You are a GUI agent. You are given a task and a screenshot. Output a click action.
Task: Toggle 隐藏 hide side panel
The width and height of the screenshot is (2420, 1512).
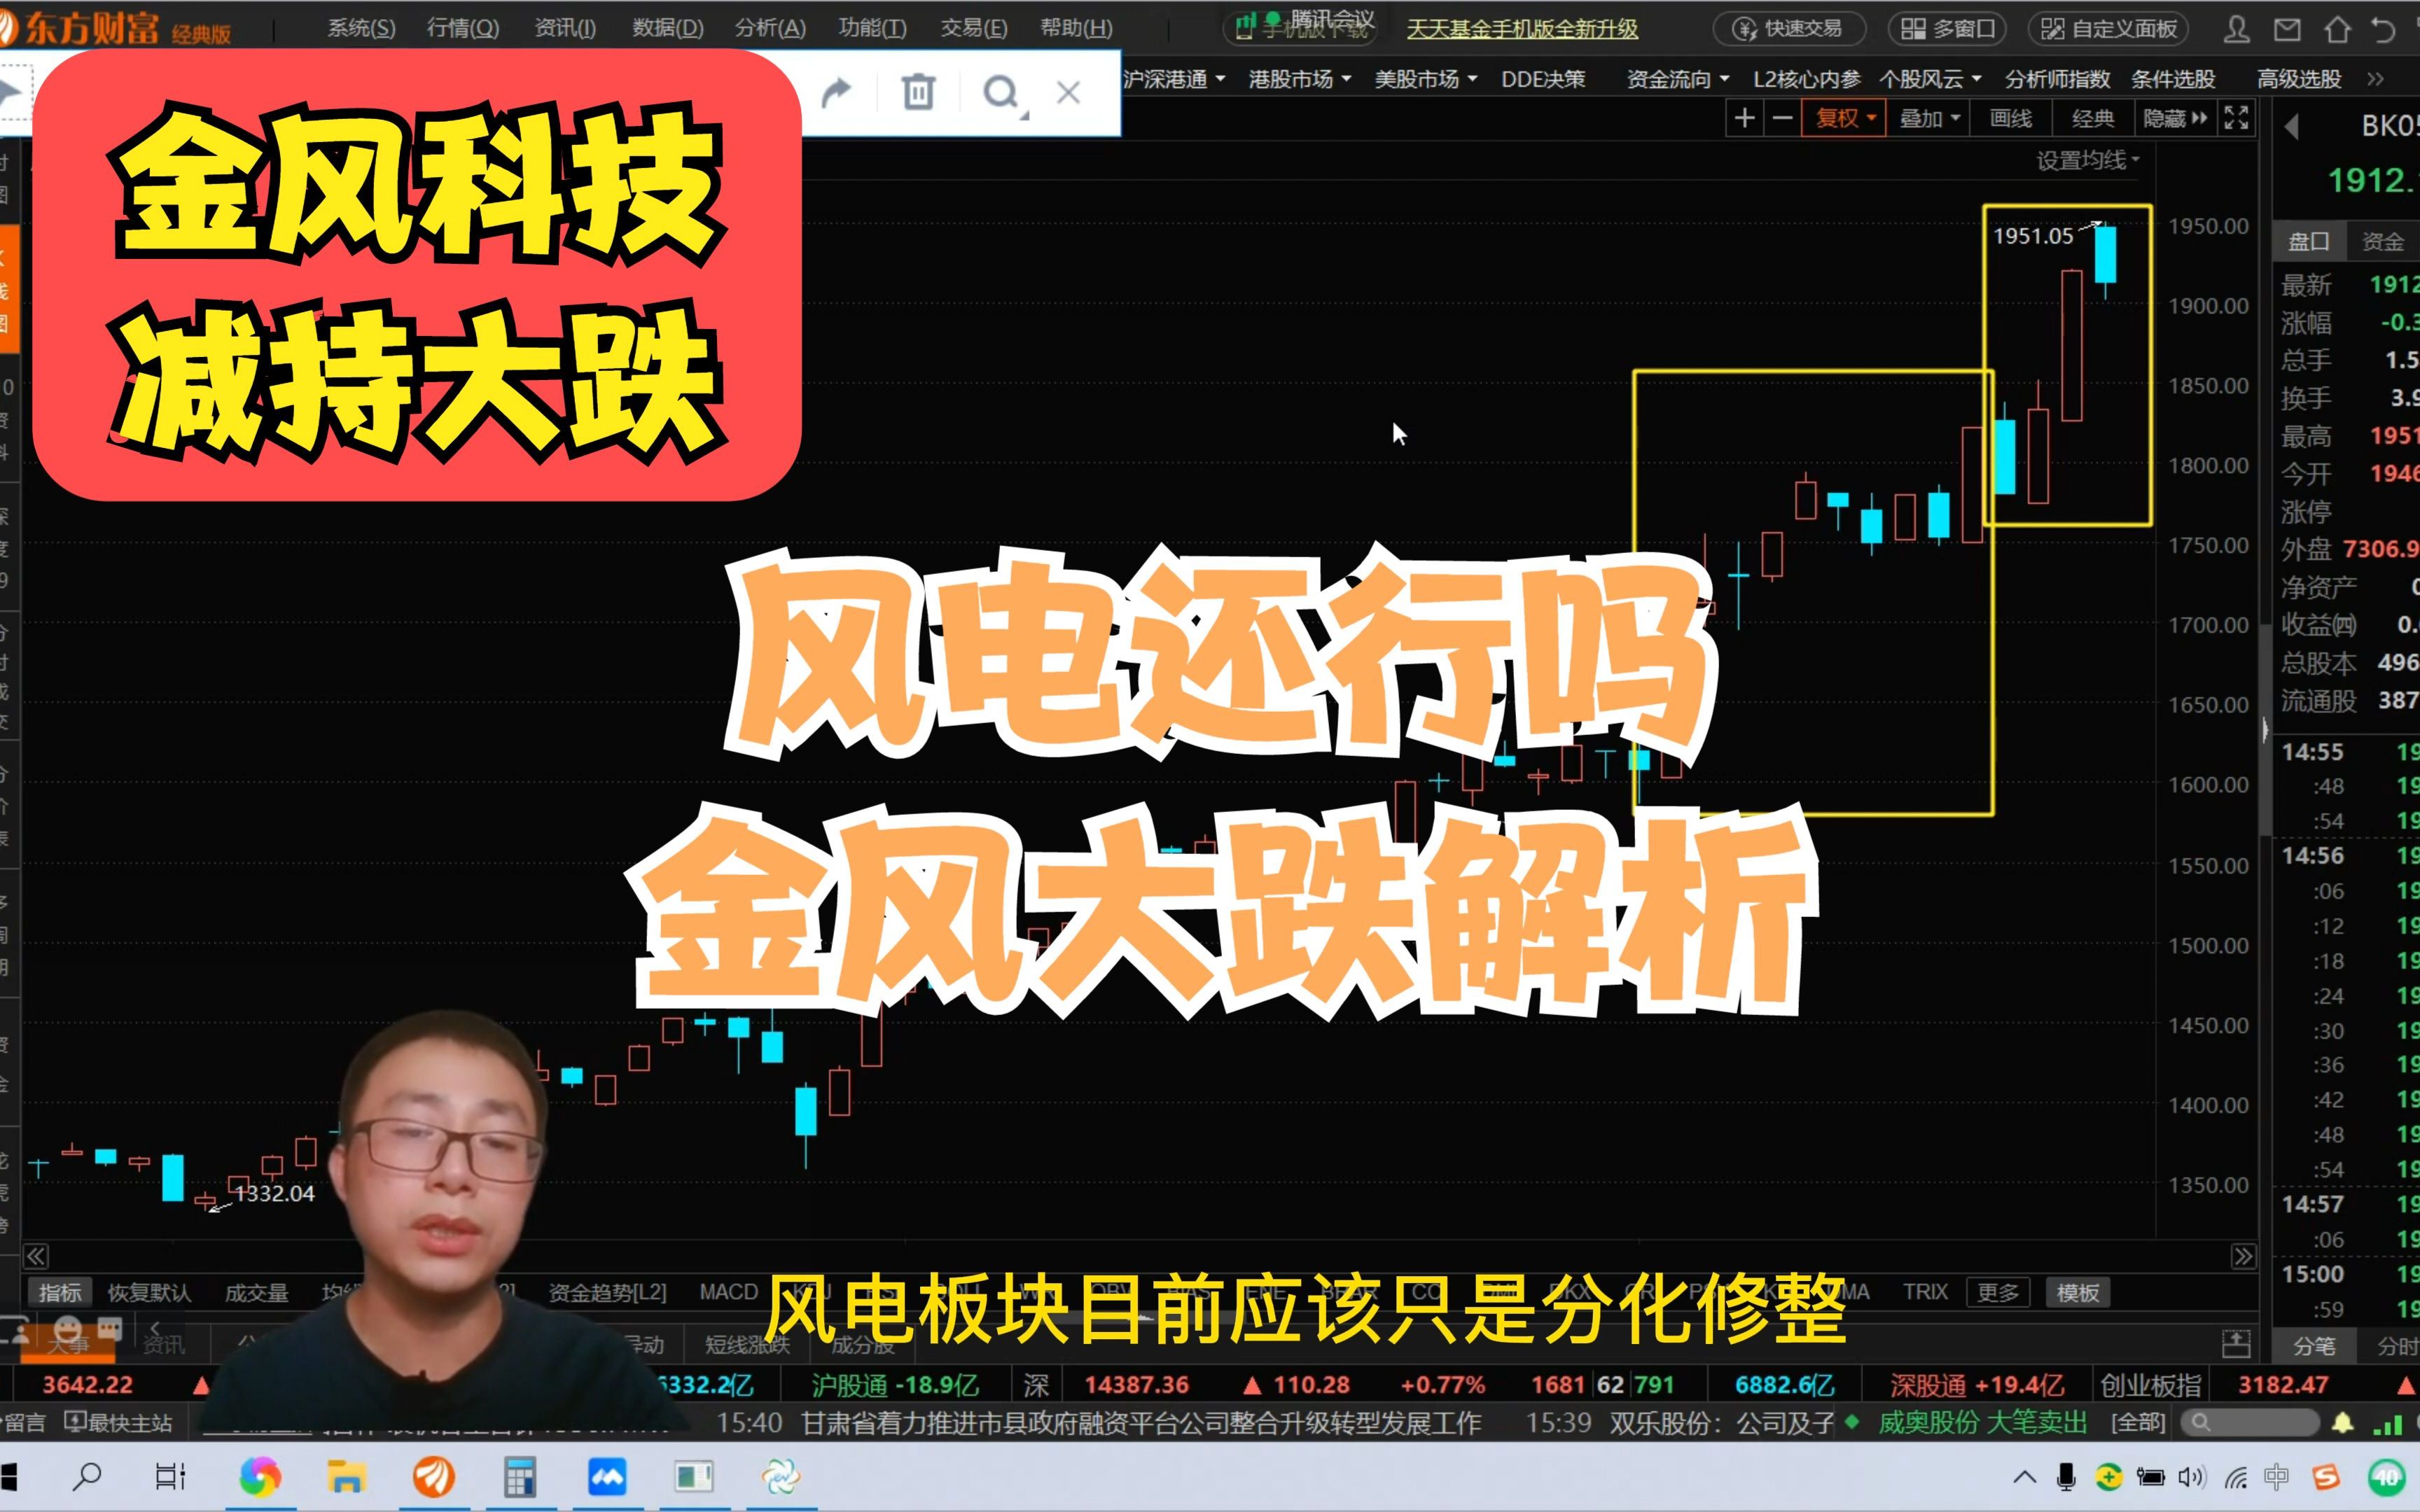[x=2175, y=118]
